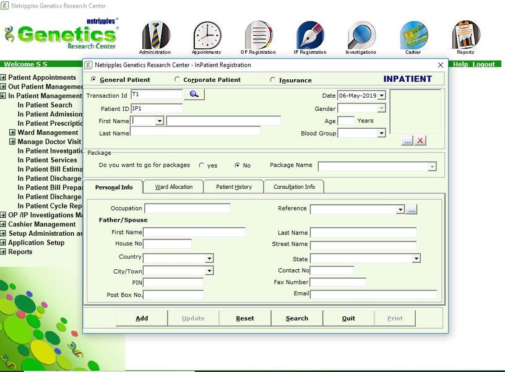Viewport: 505px width, 372px height.
Task: Expand the Cashier Management node
Action: [x=3, y=224]
